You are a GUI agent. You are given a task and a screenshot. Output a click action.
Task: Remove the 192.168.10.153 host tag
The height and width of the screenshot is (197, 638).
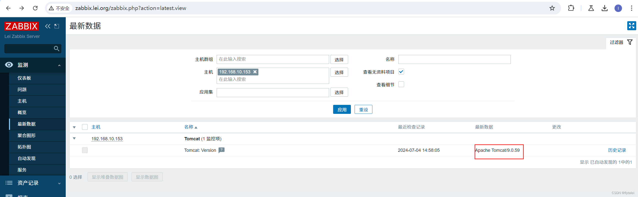click(x=255, y=72)
